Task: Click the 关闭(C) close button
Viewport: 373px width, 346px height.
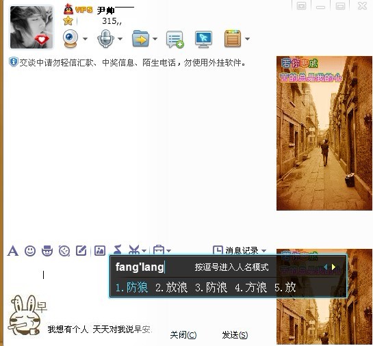Action: tap(183, 335)
